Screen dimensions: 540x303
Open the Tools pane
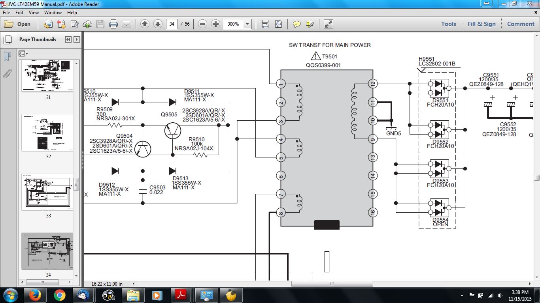(x=449, y=24)
